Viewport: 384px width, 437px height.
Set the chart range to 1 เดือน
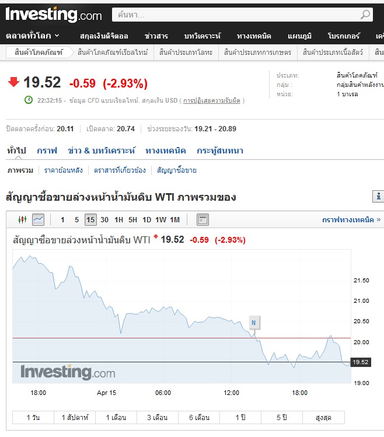pos(116,418)
